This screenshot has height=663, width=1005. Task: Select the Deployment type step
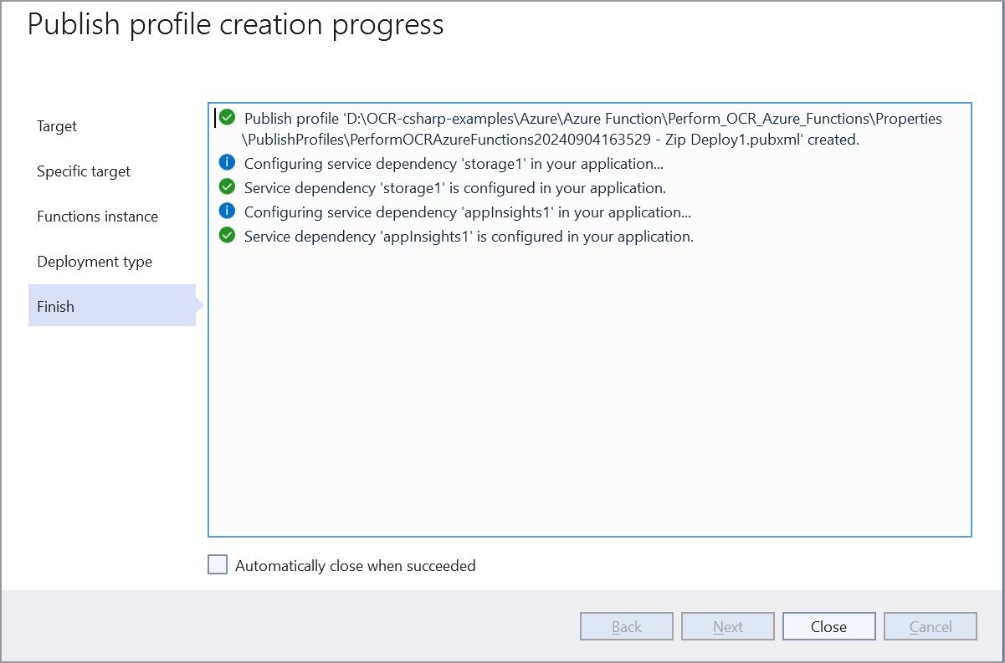94,261
